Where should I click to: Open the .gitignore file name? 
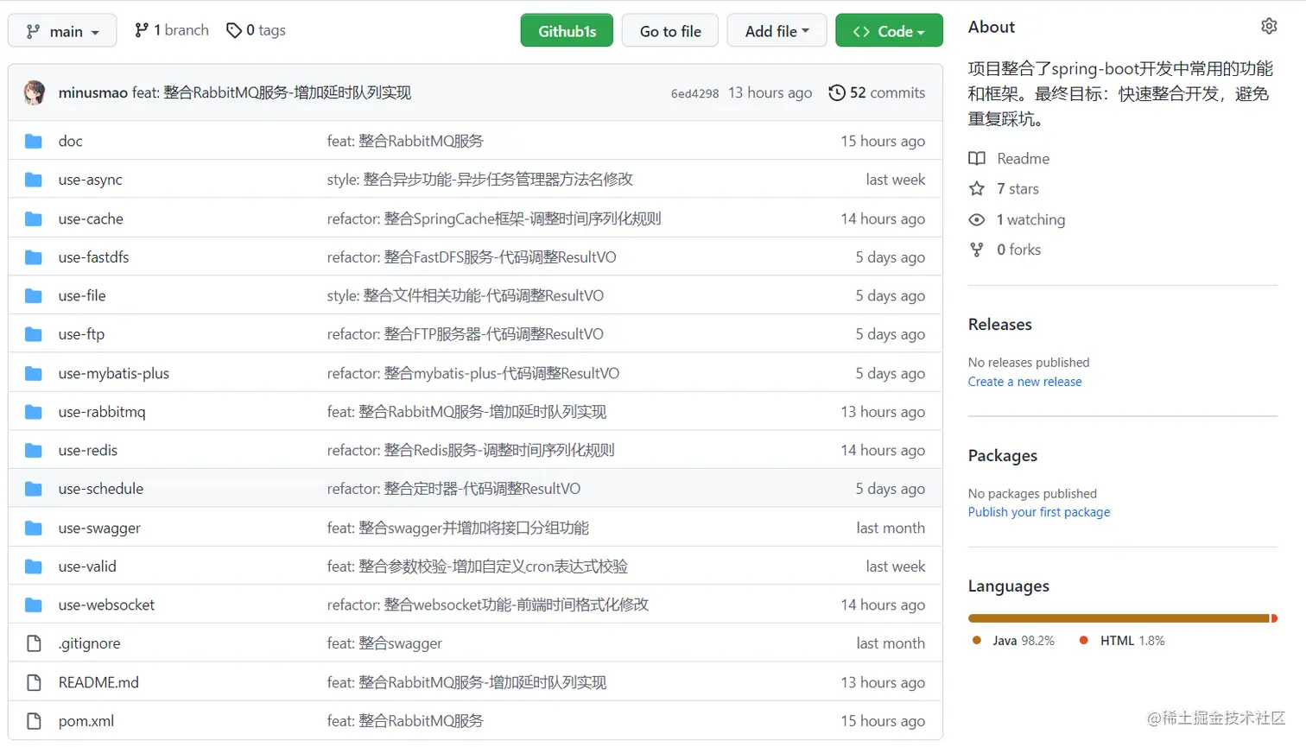(90, 643)
